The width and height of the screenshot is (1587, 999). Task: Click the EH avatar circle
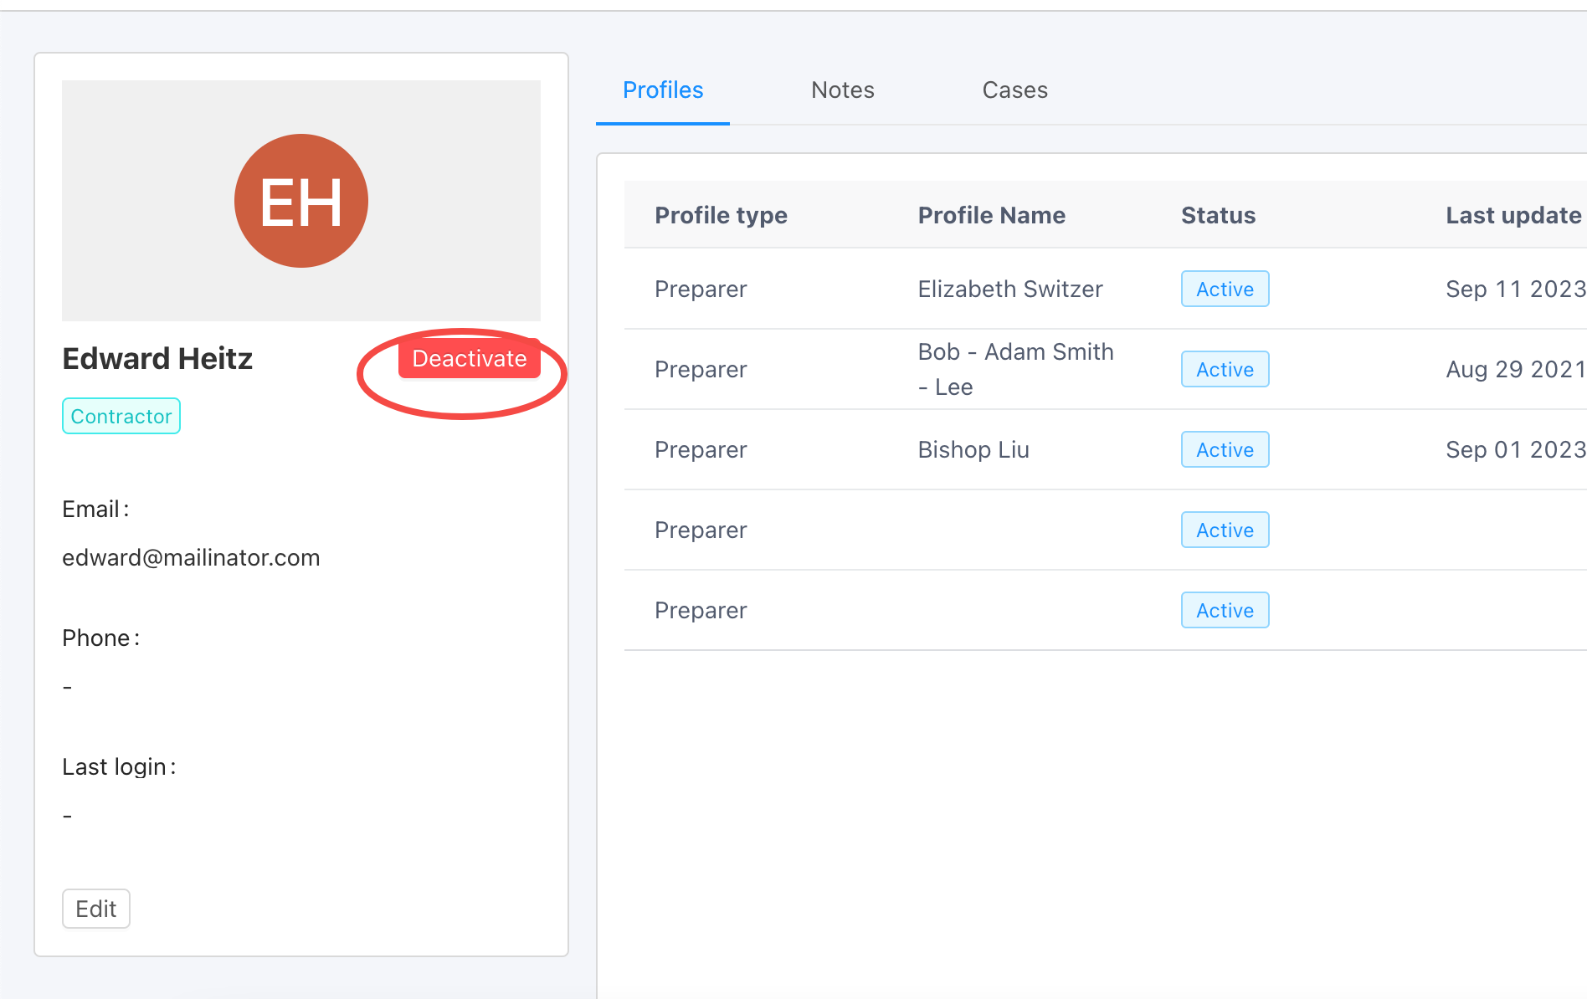pyautogui.click(x=301, y=201)
